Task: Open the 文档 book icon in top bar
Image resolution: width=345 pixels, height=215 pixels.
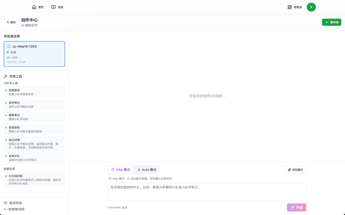Action: 53,7
